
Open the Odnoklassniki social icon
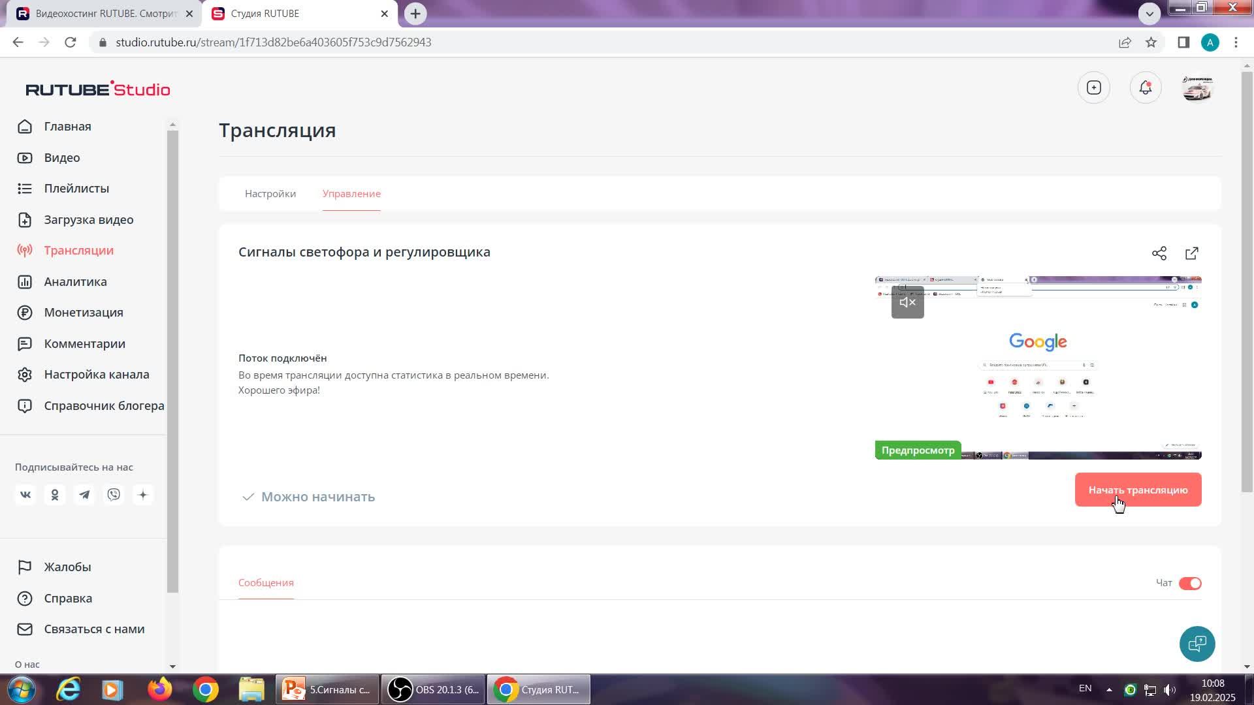click(x=55, y=495)
